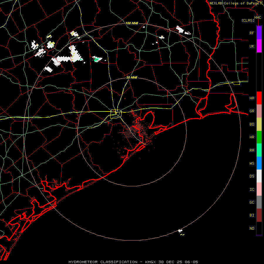The image size is (264, 264).
Task: Click the 50 NMI range ring label
Action: click(x=132, y=77)
